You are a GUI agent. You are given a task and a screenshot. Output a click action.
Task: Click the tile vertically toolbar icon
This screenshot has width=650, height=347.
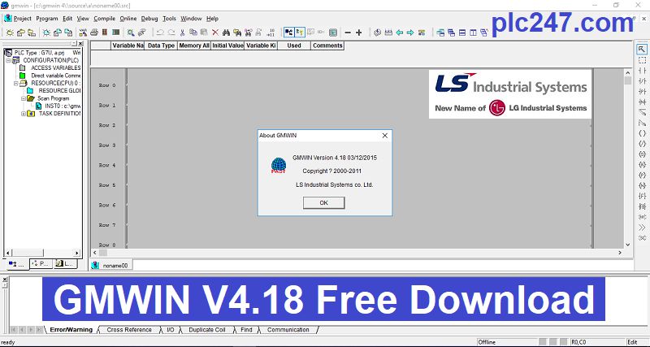point(473,33)
